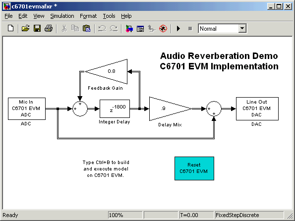Image resolution: width=295 pixels, height=221 pixels.
Task: Open the Simulation menu
Action: 62,16
